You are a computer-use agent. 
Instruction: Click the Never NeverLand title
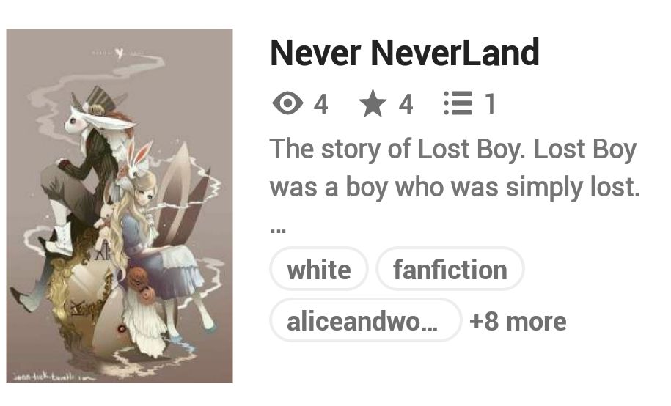404,53
